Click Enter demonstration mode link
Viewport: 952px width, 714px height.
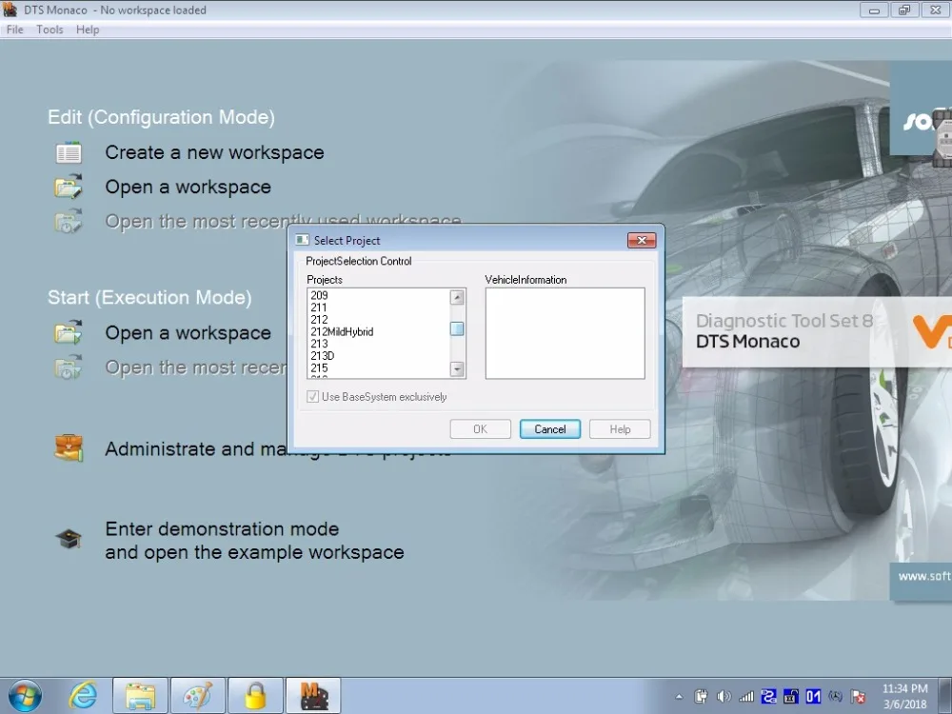(x=254, y=541)
